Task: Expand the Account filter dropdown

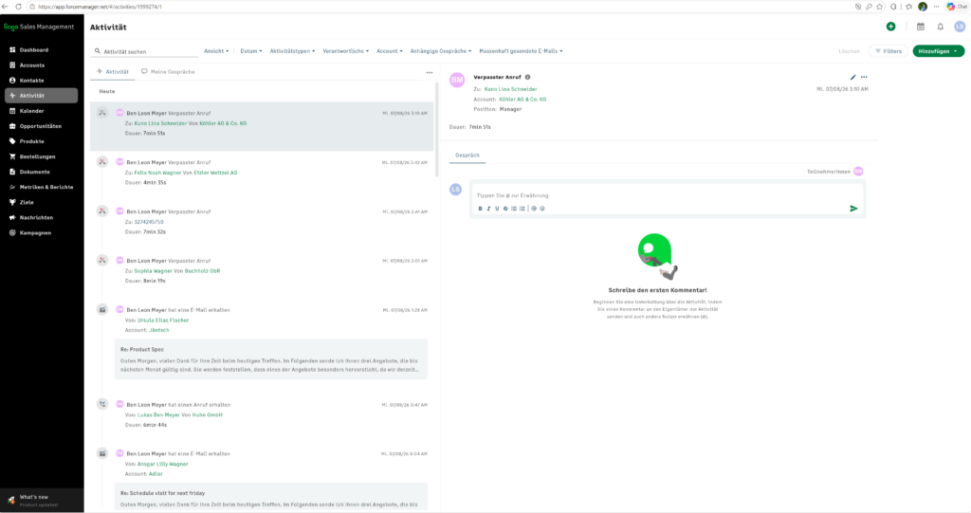Action: pyautogui.click(x=390, y=51)
